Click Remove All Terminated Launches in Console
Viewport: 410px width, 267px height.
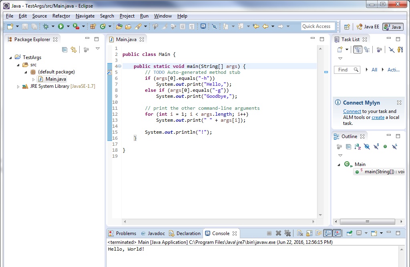point(287,233)
